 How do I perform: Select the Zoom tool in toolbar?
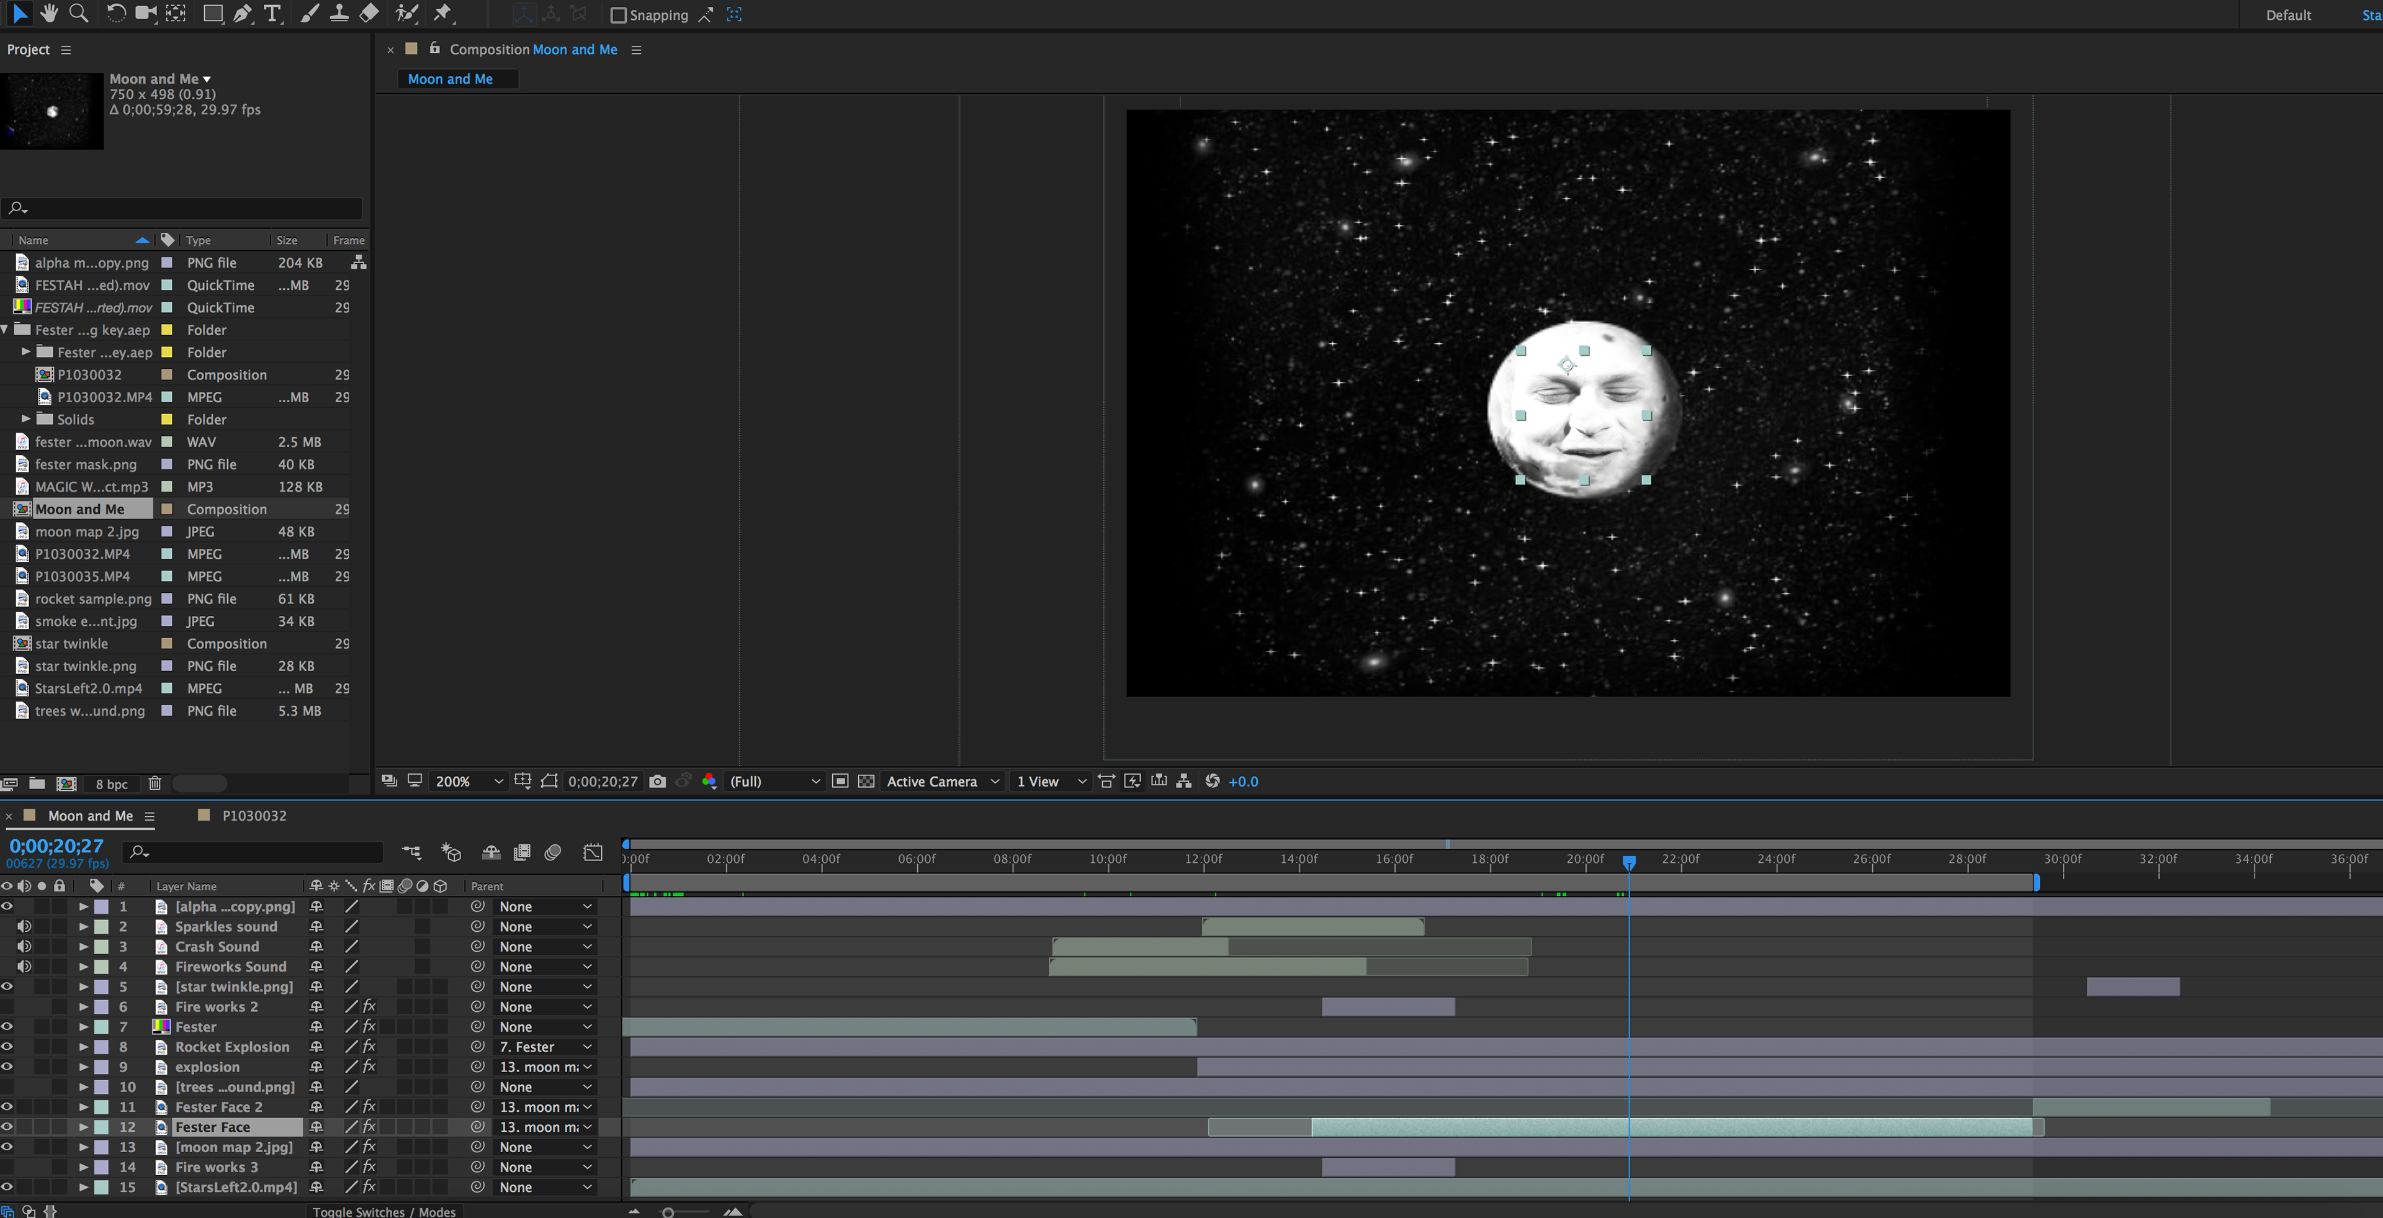pos(79,13)
